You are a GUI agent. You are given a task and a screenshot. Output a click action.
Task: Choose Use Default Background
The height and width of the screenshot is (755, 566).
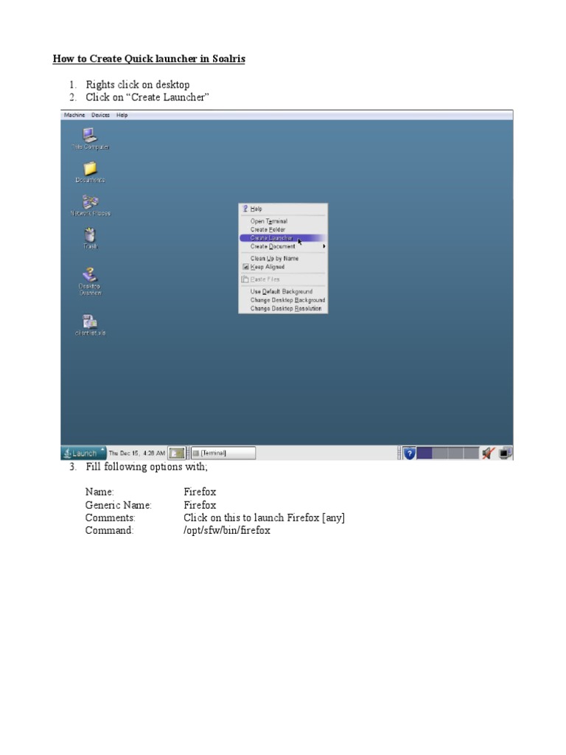[283, 291]
